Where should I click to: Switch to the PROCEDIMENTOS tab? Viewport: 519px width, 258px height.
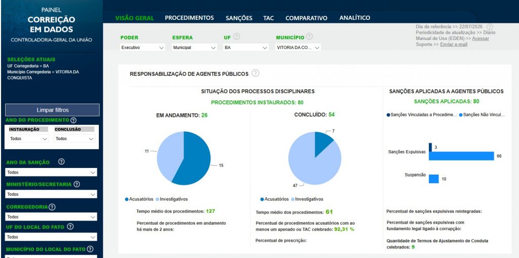point(190,18)
